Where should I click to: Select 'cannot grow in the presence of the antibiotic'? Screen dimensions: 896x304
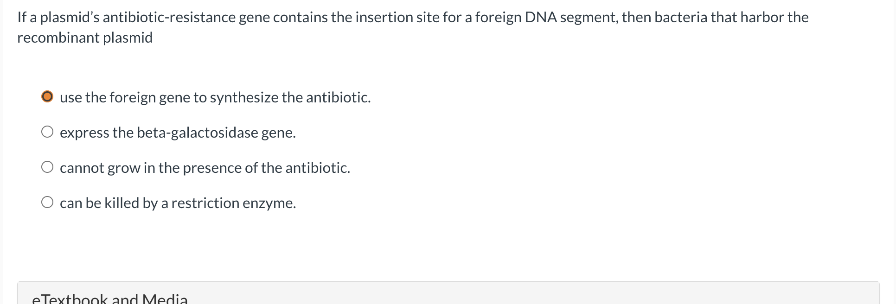tap(48, 167)
